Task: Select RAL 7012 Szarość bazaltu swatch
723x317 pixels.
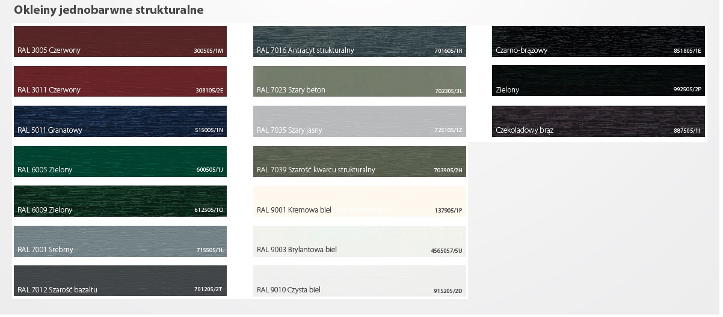Action: (120, 280)
